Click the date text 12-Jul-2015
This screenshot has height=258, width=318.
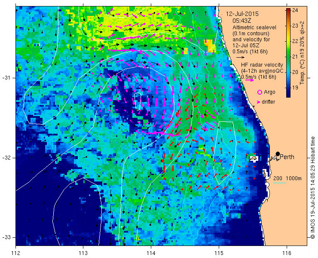[x=242, y=14]
